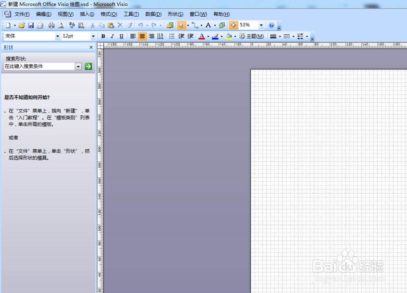Open the 文件(F) menu
Screen dimensions: 407x293
click(x=22, y=14)
